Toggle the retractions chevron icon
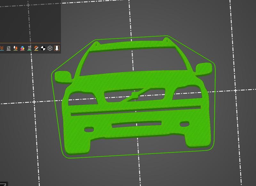 coord(2,48)
